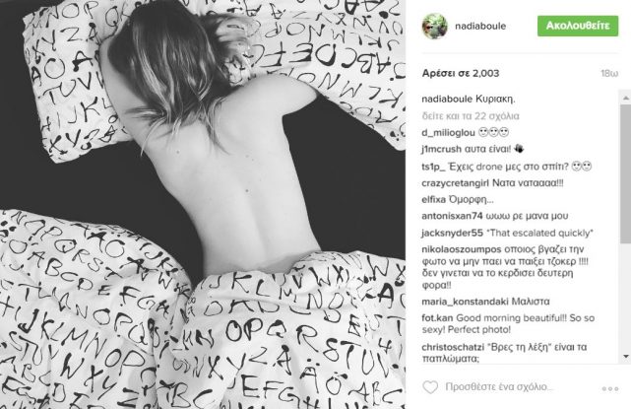
Task: Click the comments scrollbar thumb
Action: [x=626, y=173]
